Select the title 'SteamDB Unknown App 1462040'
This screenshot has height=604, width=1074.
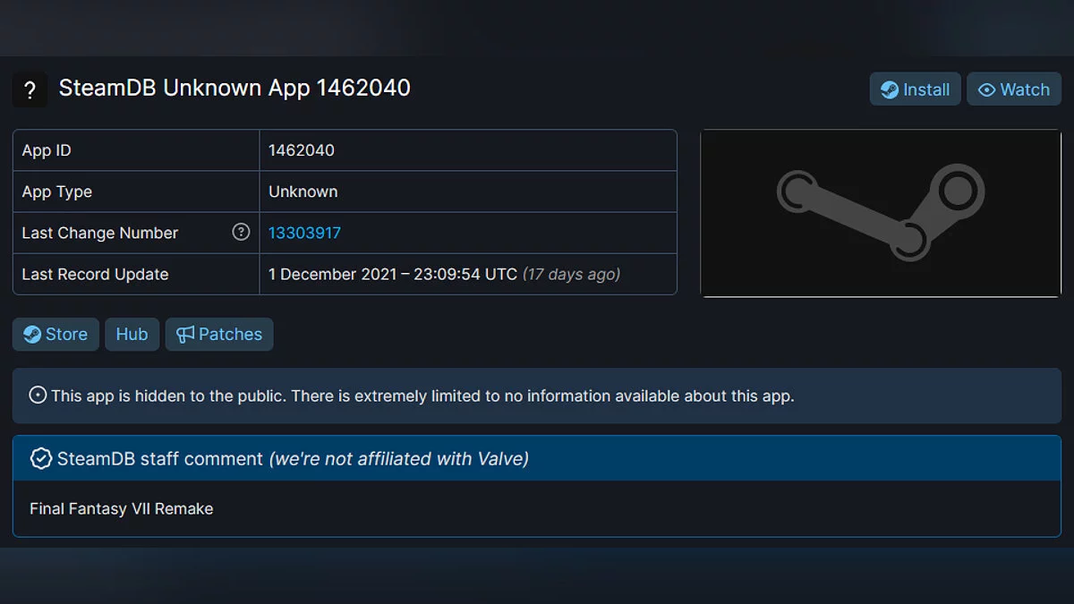[234, 88]
